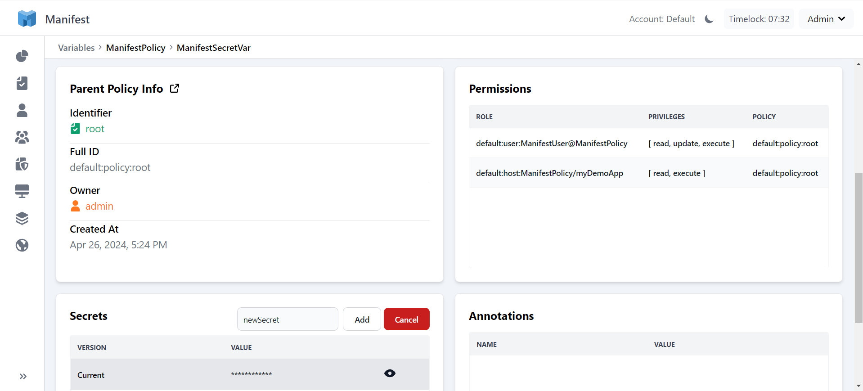
Task: Open the groups sidebar icon
Action: pyautogui.click(x=22, y=137)
